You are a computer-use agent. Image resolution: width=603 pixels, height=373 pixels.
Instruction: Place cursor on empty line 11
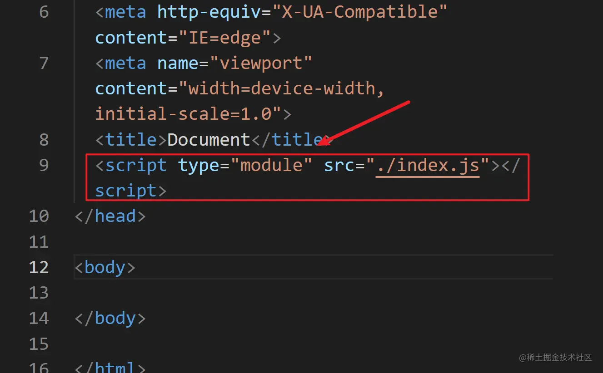[314, 241]
